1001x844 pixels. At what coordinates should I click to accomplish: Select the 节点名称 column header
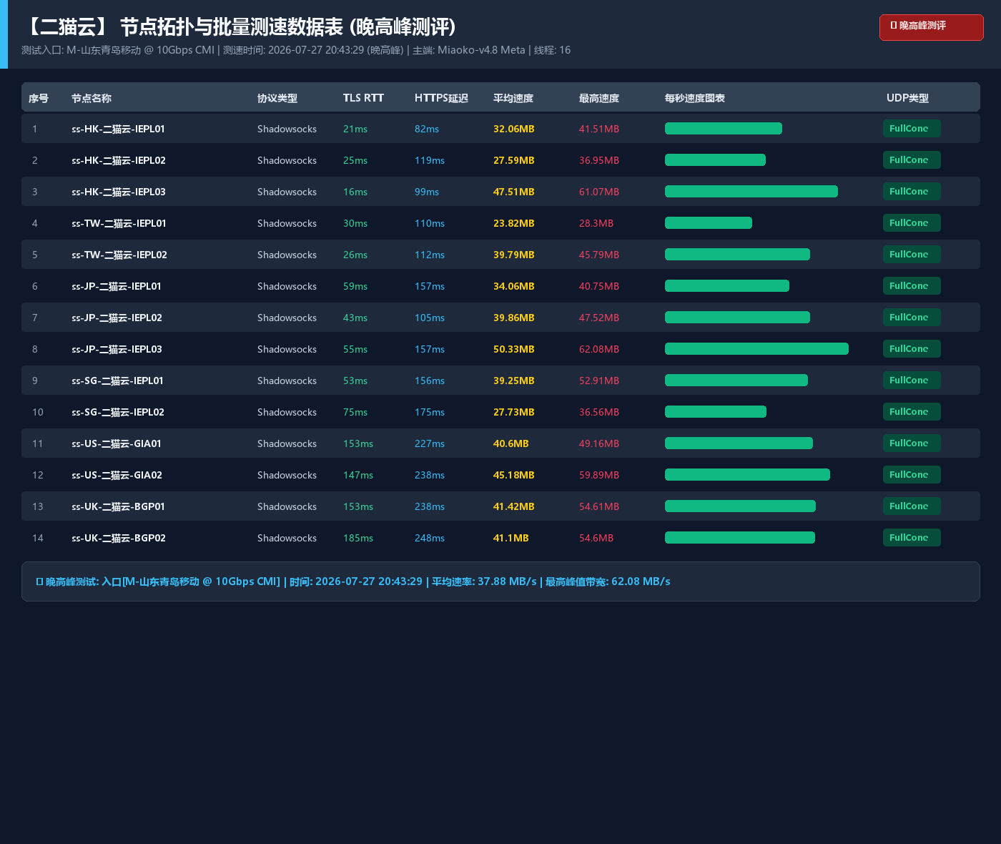[92, 98]
